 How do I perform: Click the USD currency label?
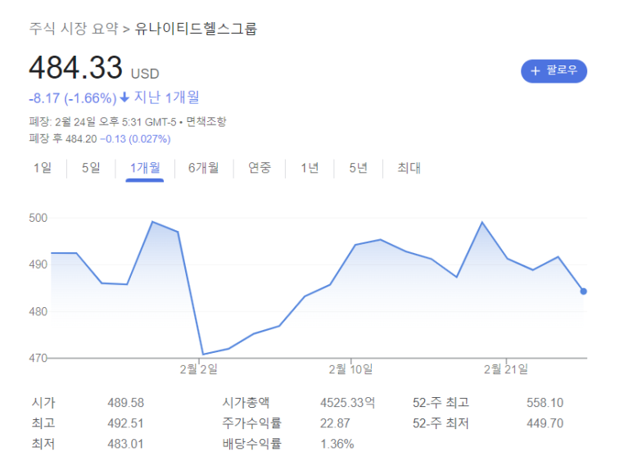145,74
